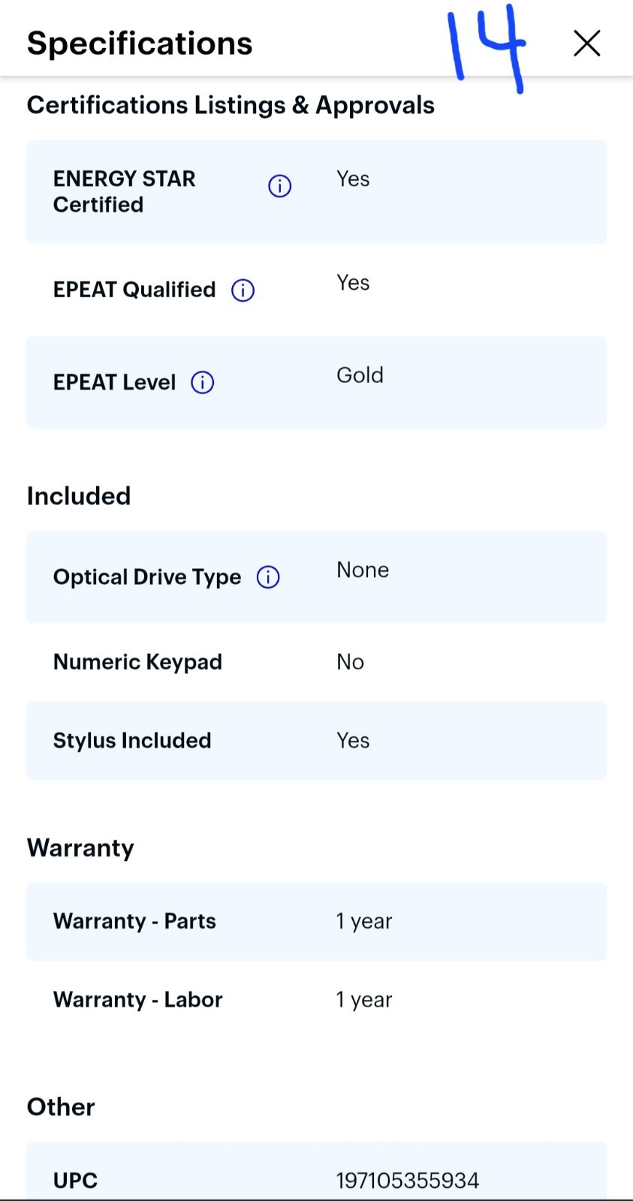Select the Gold EPEAT Level value

[x=360, y=375]
